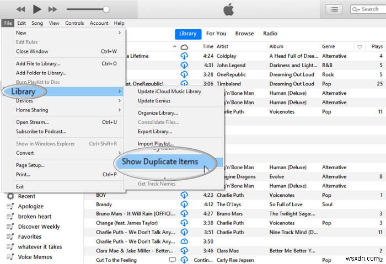This screenshot has height=264, width=386.
Task: Click the cloud status column header icon
Action: (184, 47)
